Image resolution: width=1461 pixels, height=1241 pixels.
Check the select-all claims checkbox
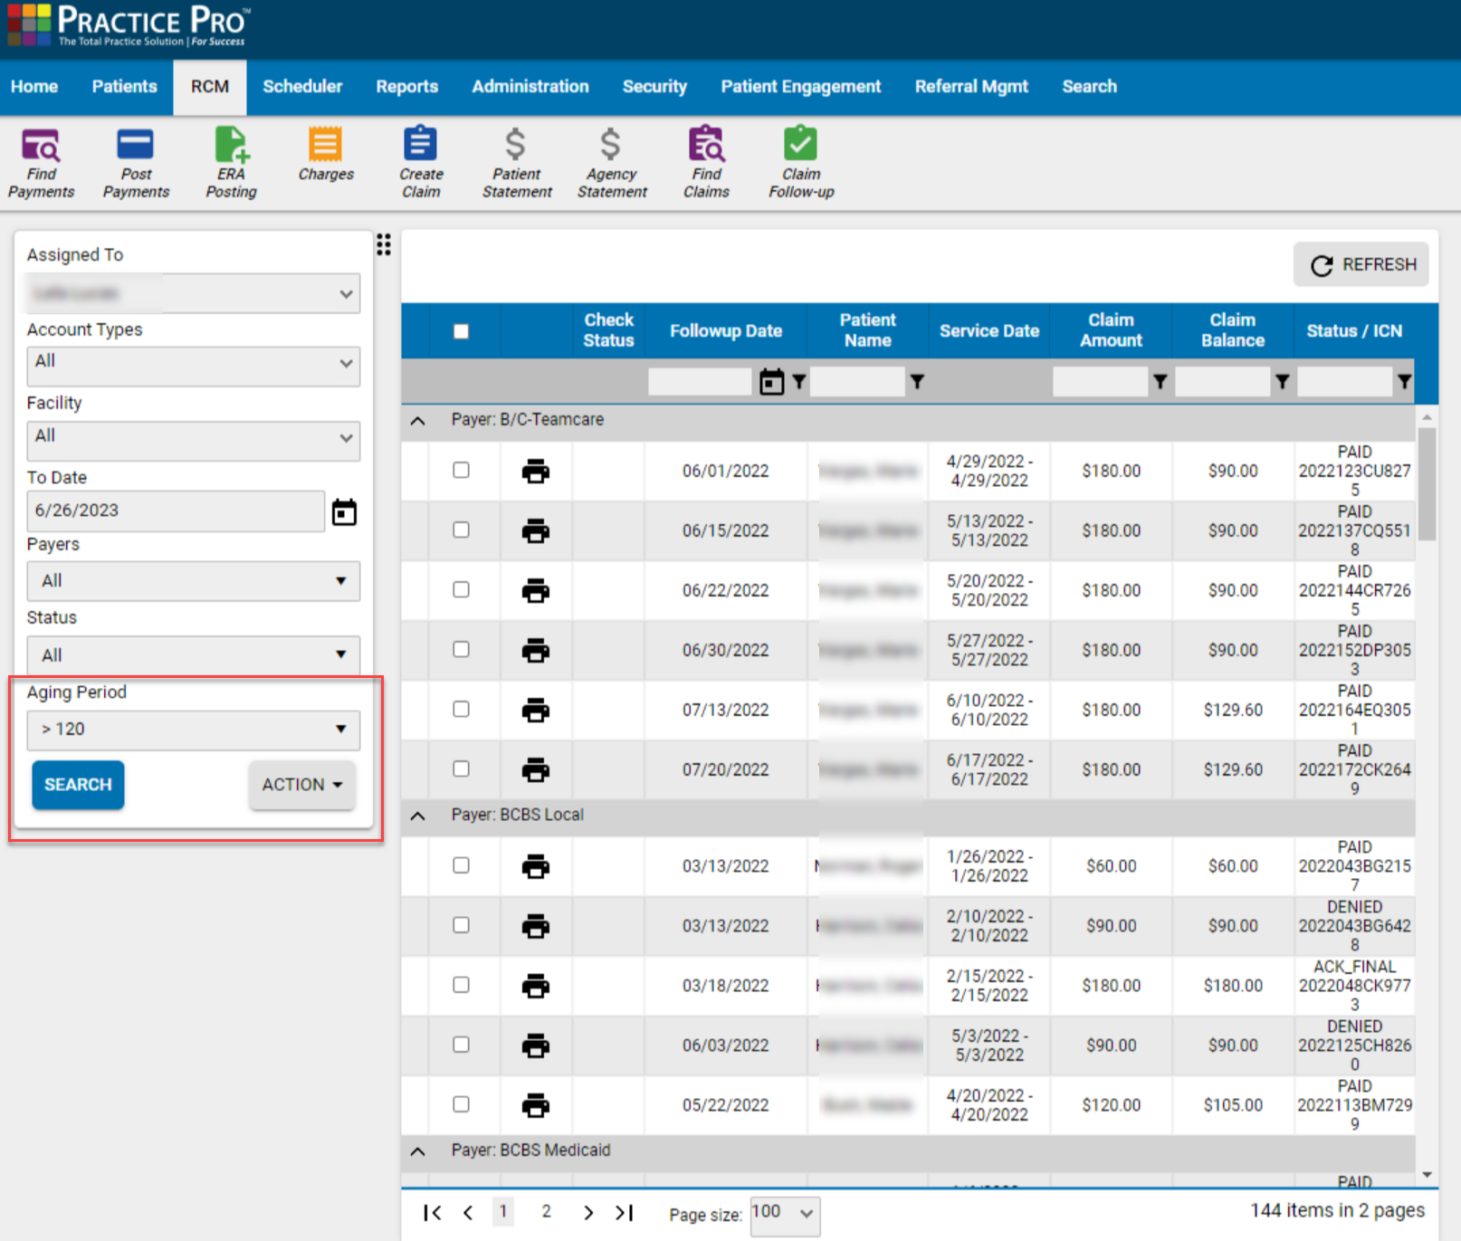coord(461,330)
